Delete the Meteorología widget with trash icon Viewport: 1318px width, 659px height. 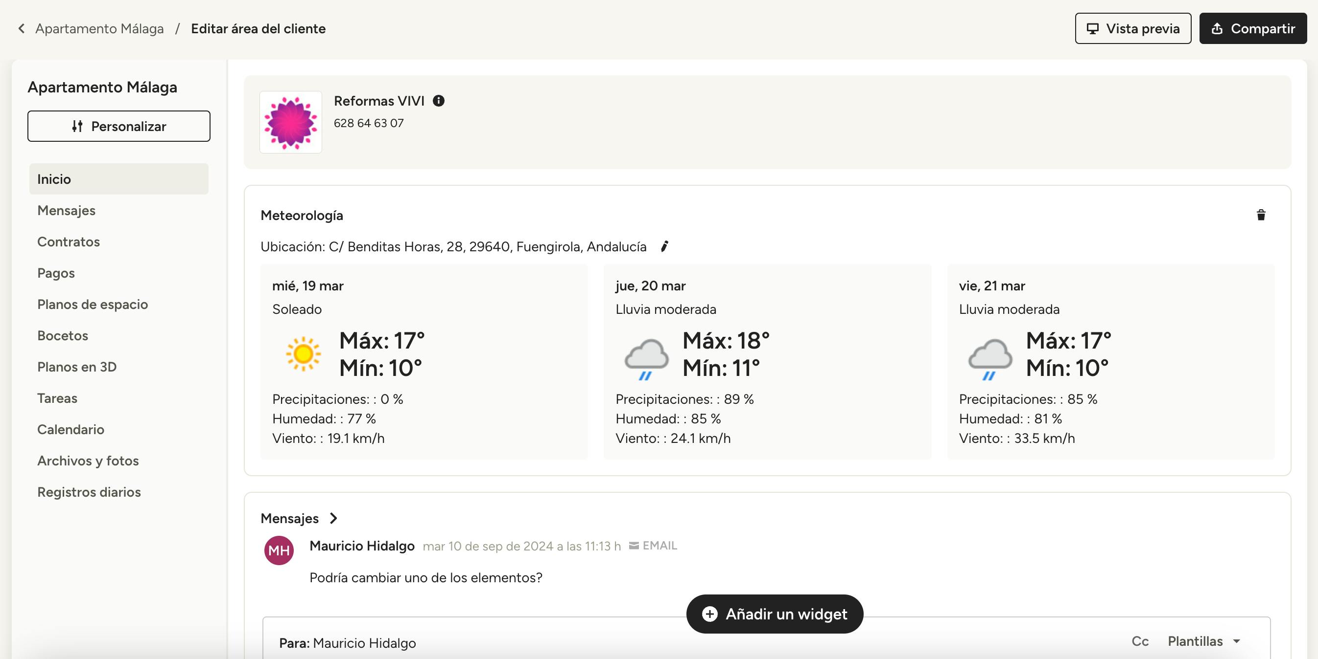click(x=1261, y=215)
